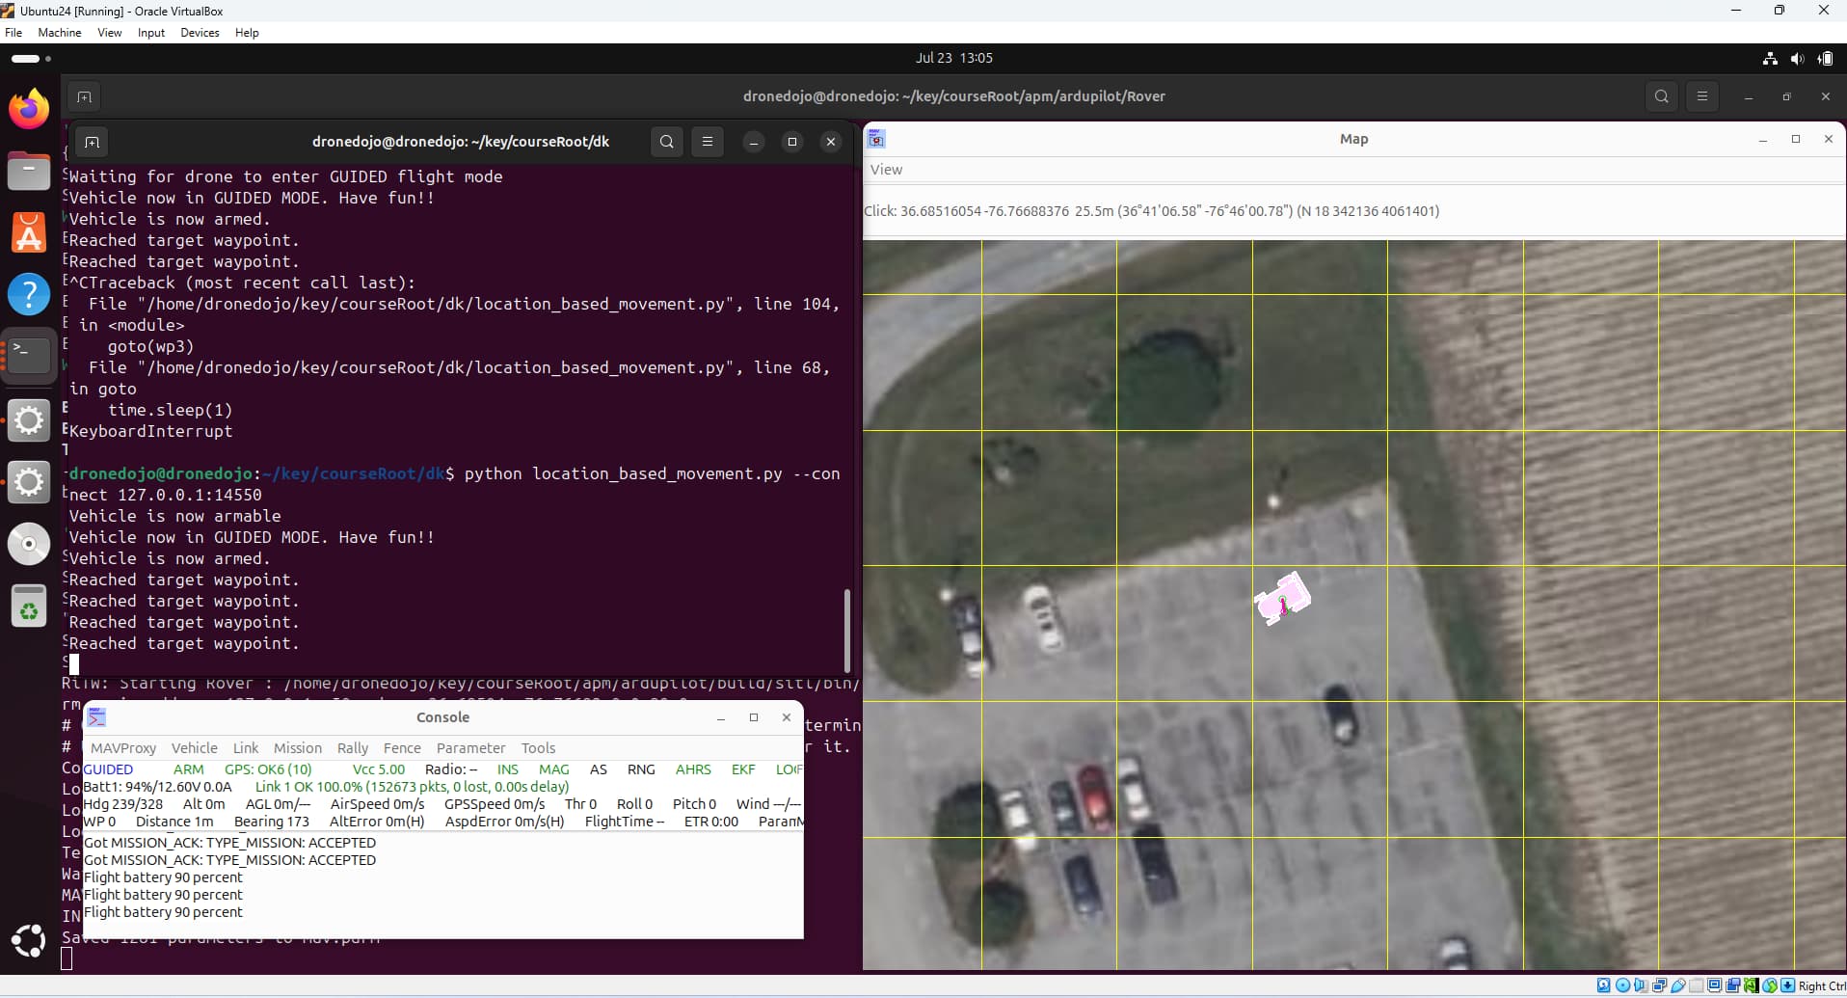Open the VirtualBox Devices menu

point(200,33)
